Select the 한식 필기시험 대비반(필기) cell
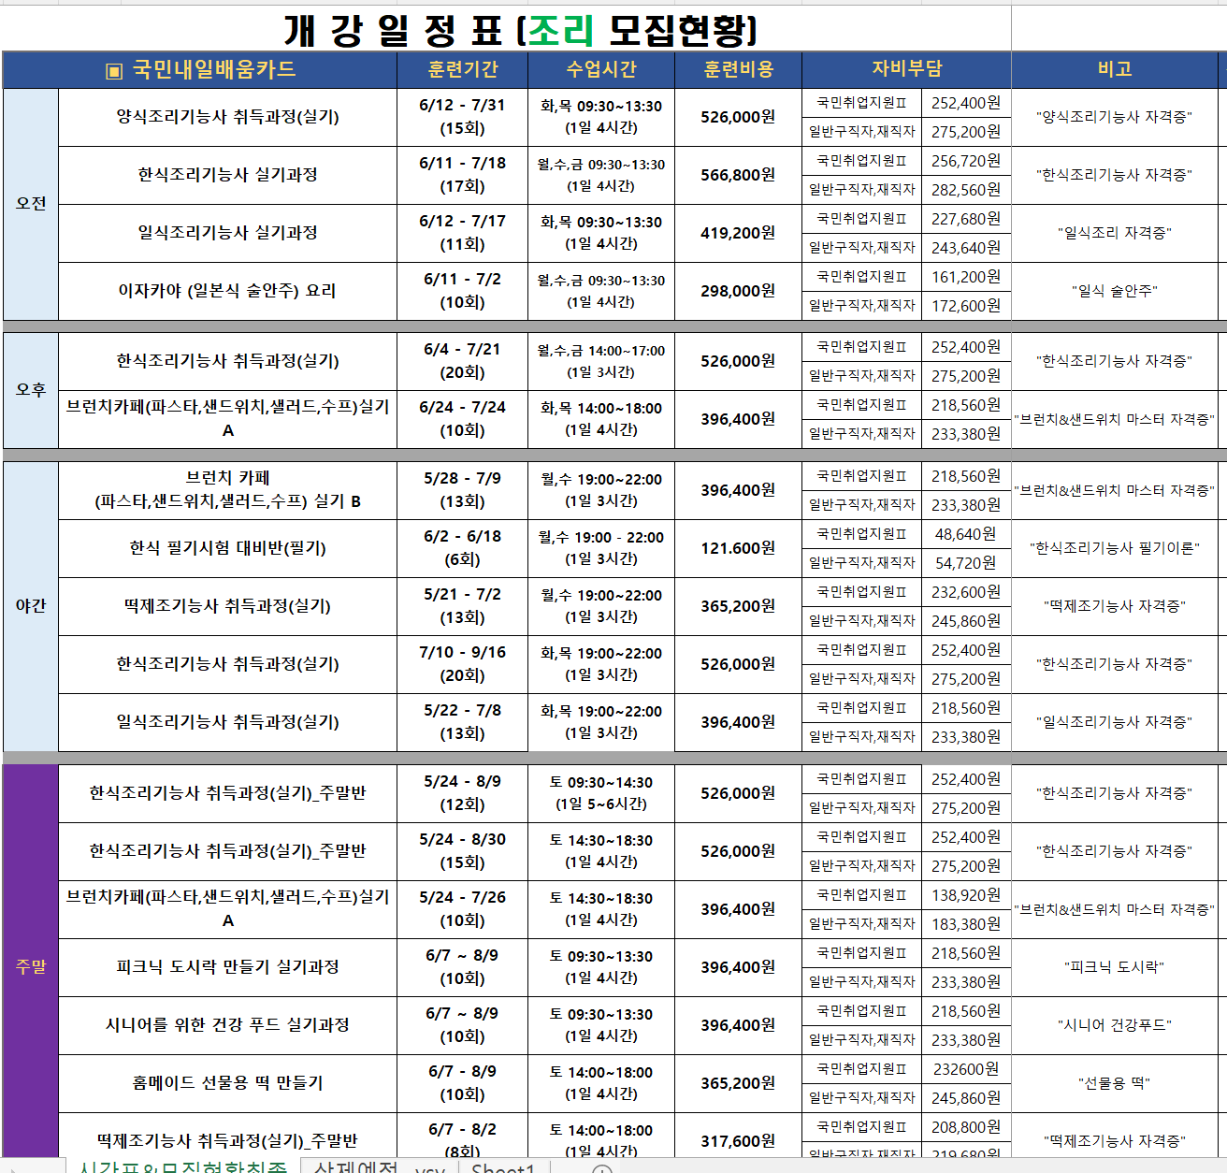The height and width of the screenshot is (1173, 1227). click(x=227, y=548)
